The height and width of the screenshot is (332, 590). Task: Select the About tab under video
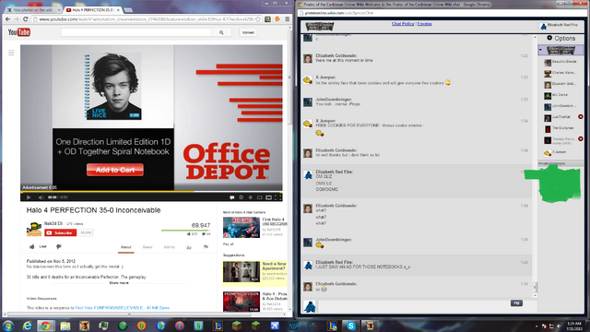tap(126, 247)
